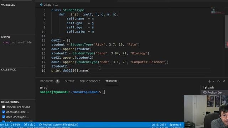Click on "Computer Science" string on line 17
This screenshot has height=128, width=228.
pos(147,62)
